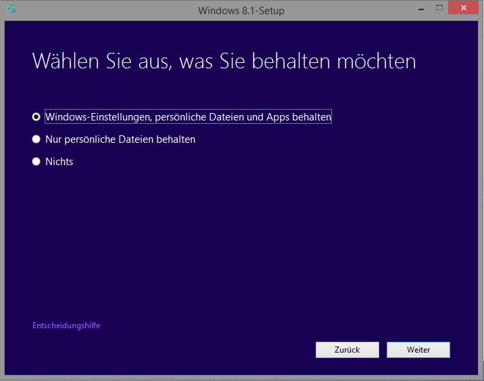484x381 pixels.
Task: Click the heading 'Wählen Sie aus, was Sie behalten möchten'
Action: (x=224, y=62)
